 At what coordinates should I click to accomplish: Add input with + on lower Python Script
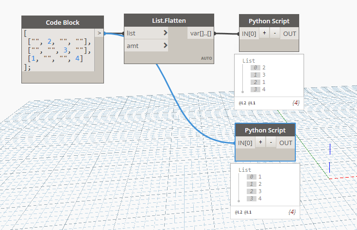tap(260, 142)
